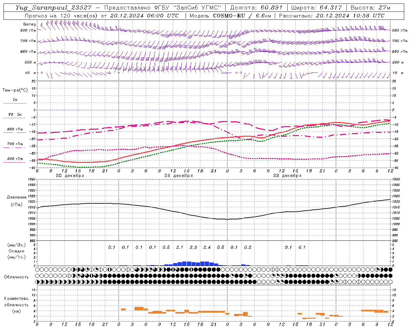Select the 'Долгота: 60.891' header value
This screenshot has width=409, height=327.
click(256, 8)
